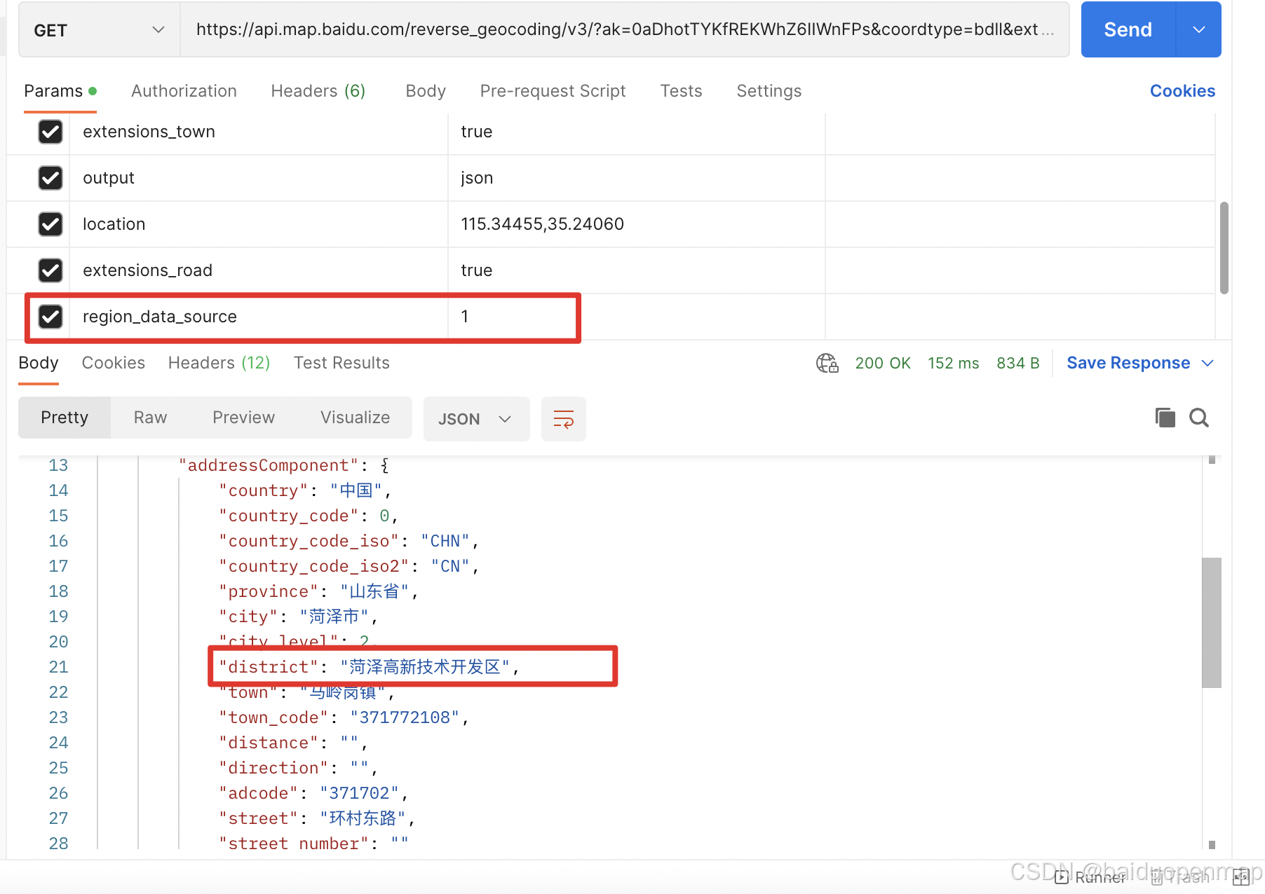
Task: Uncheck the location parameter checkbox
Action: pyautogui.click(x=50, y=224)
